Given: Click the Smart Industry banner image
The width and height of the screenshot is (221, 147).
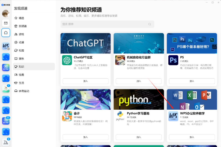Looking at the screenshot, I should coord(139,43).
